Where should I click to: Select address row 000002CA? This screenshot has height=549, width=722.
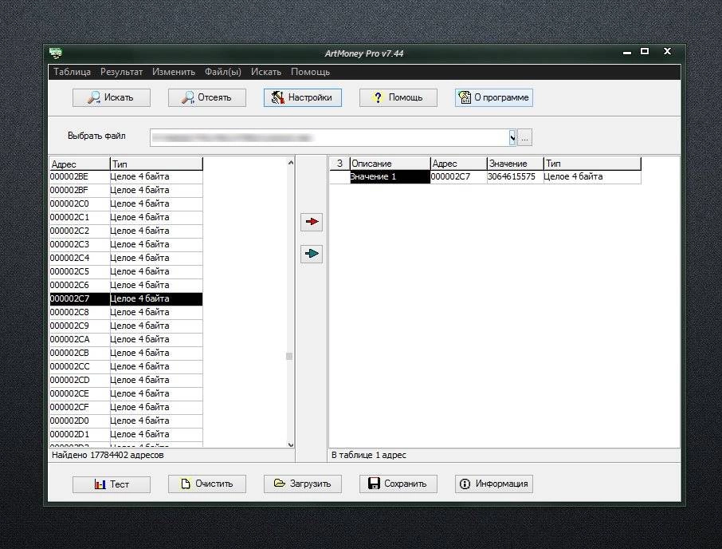click(126, 339)
